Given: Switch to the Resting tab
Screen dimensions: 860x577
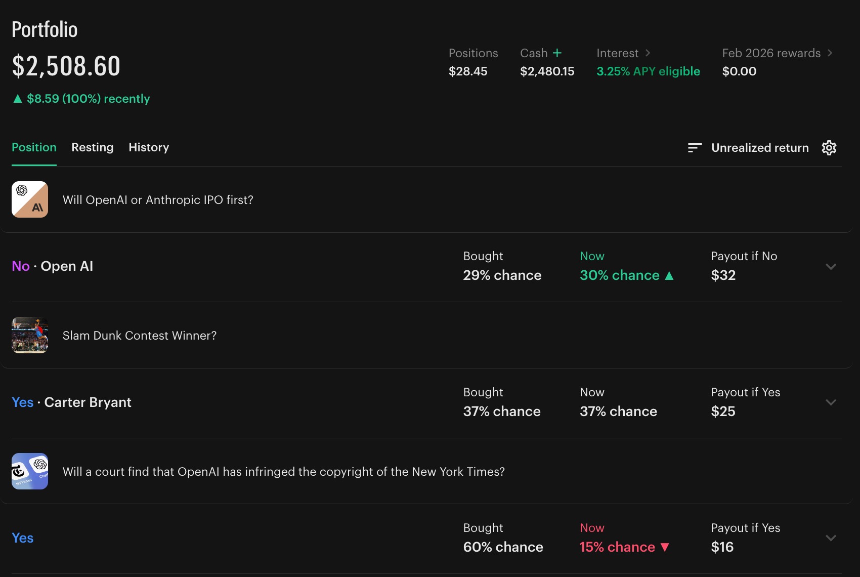Looking at the screenshot, I should [93, 147].
